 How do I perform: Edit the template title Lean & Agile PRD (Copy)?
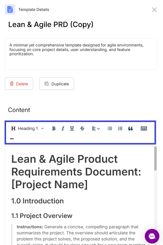(51, 25)
